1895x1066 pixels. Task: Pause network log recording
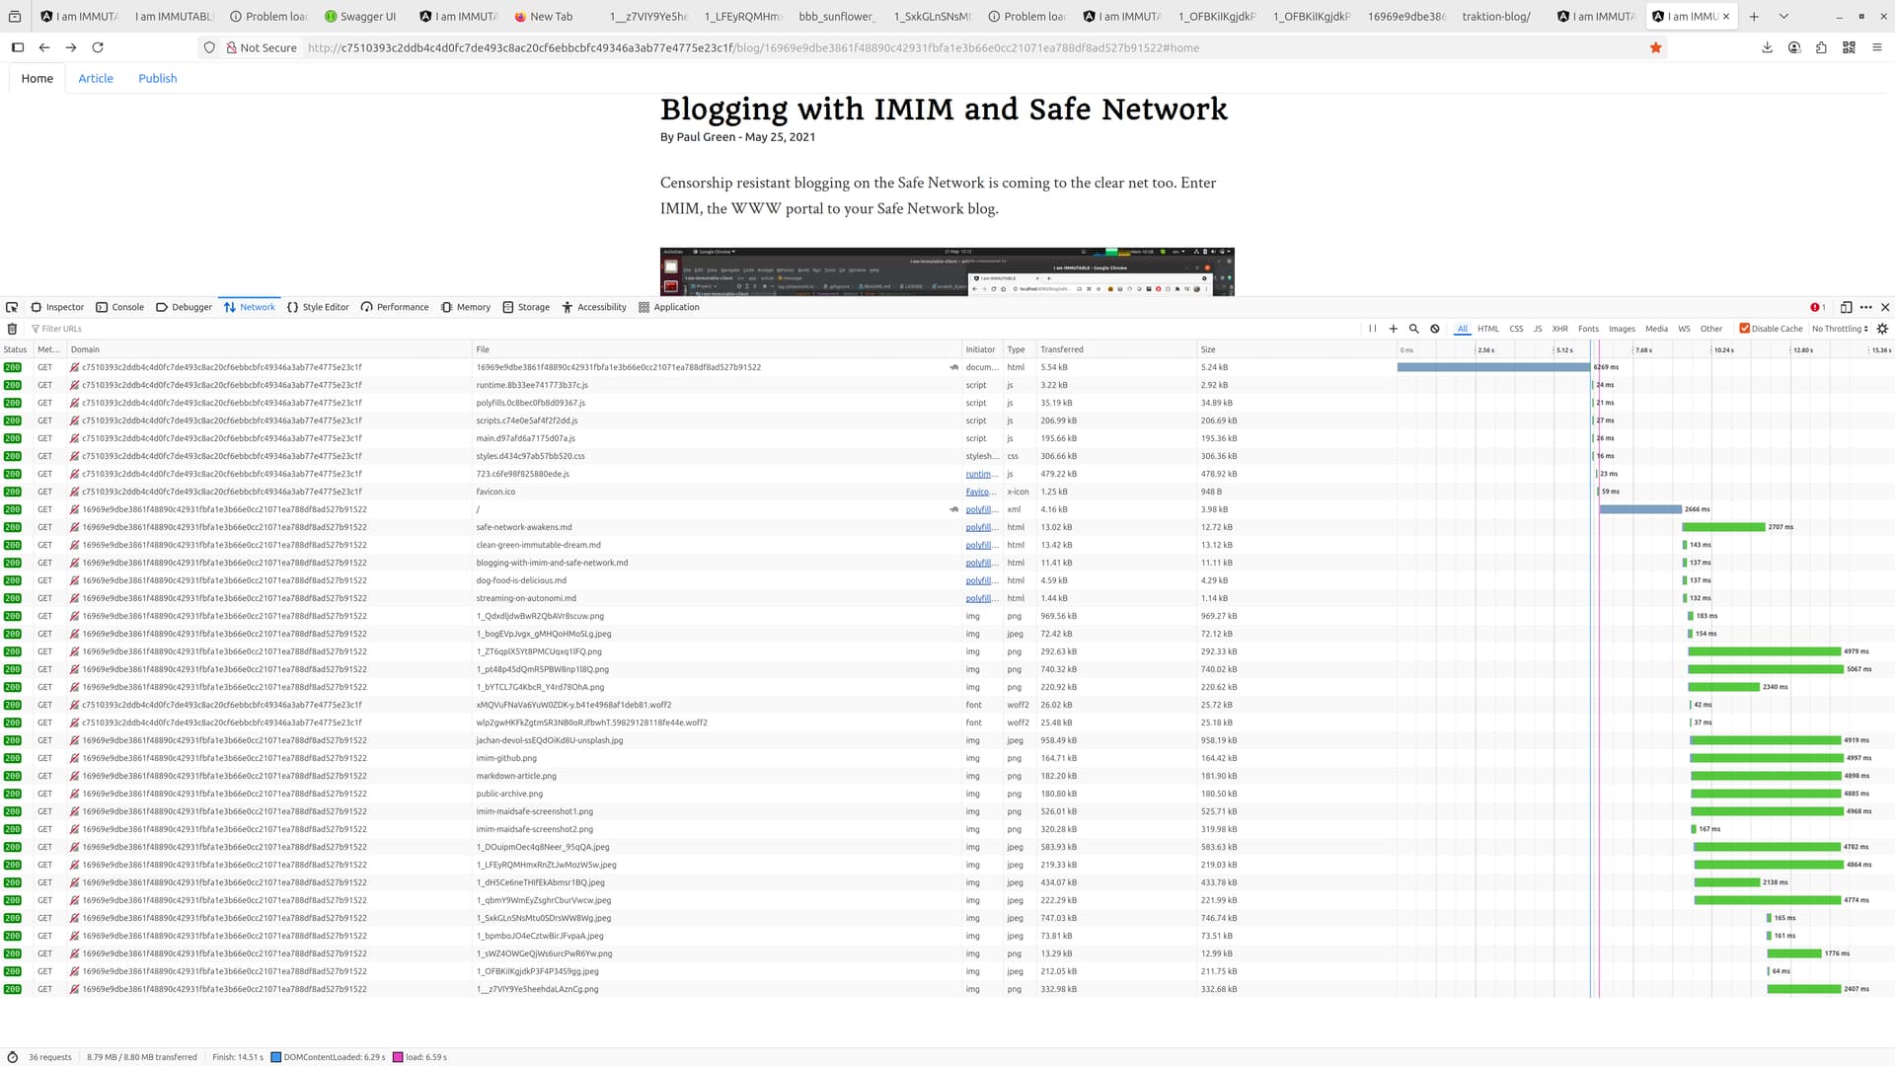pyautogui.click(x=1372, y=329)
